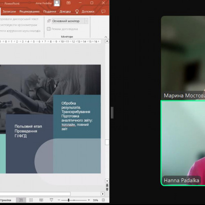Switch to Normal view in status bar
The height and width of the screenshot is (205, 205).
coord(21,200)
